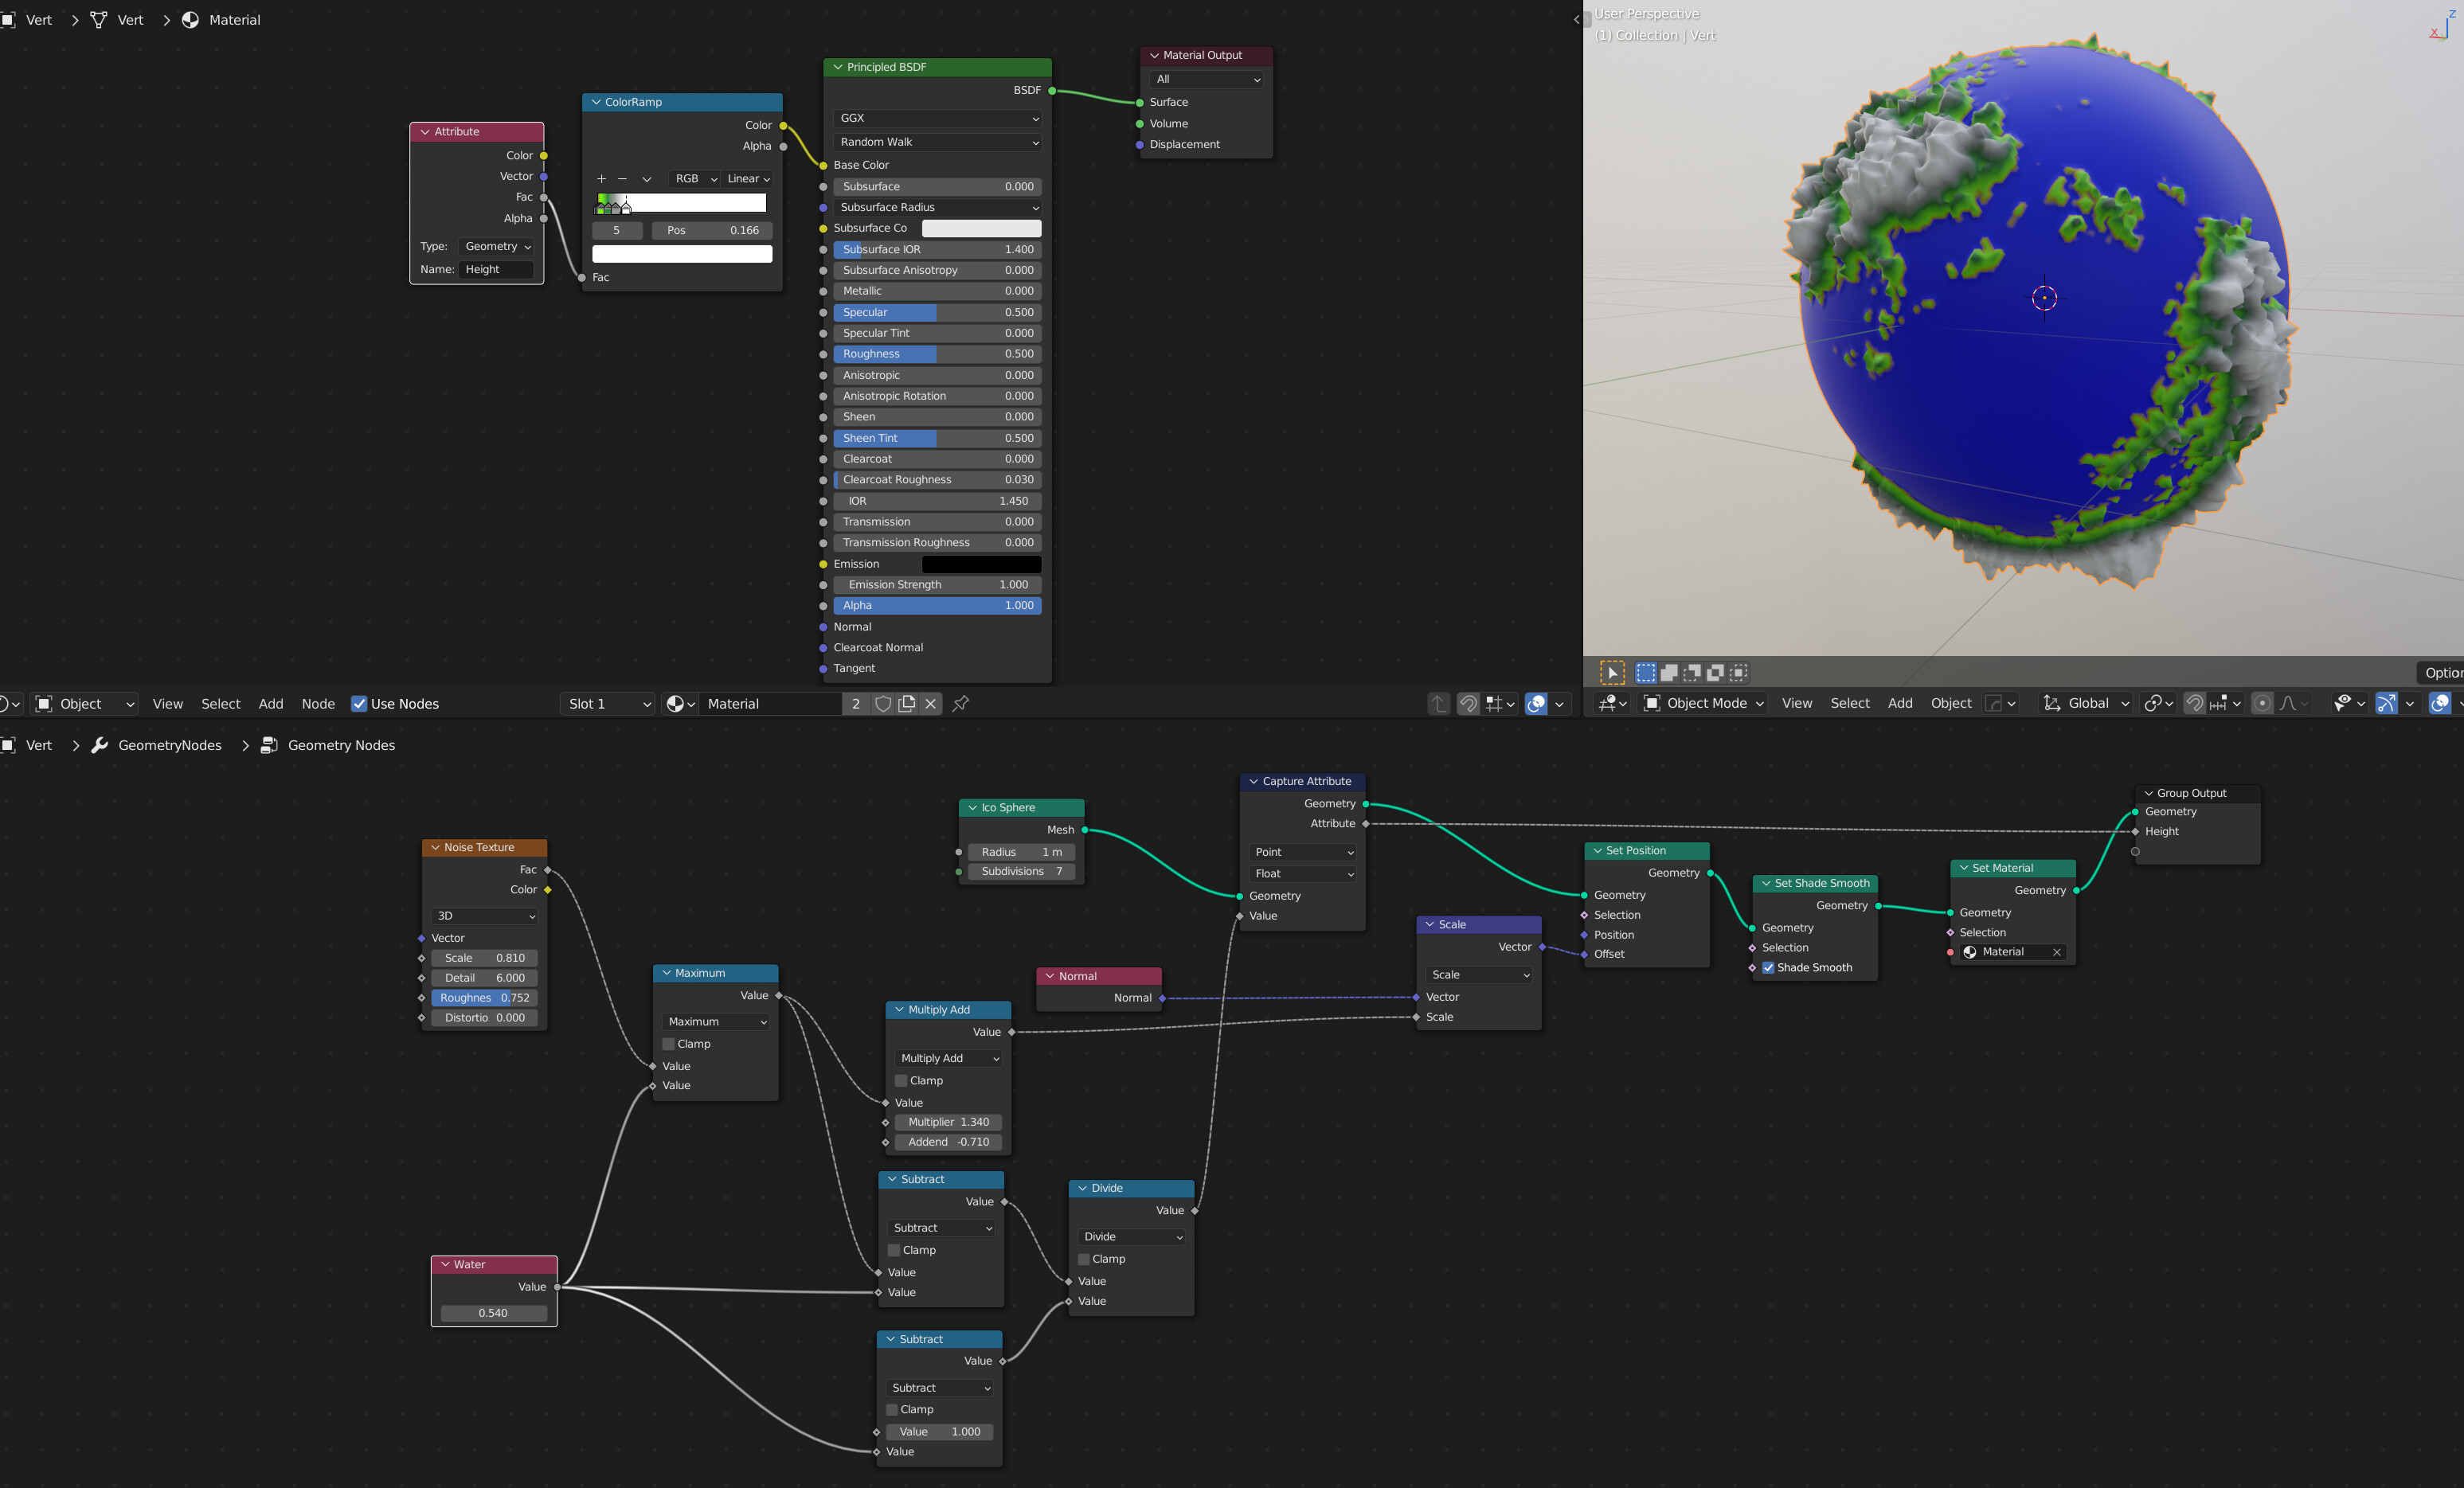Disable Shade Smooth in Set Shade Smooth node
The image size is (2464, 1488).
click(1768, 967)
